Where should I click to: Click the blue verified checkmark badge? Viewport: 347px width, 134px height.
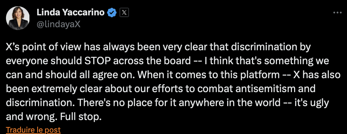[x=112, y=13]
